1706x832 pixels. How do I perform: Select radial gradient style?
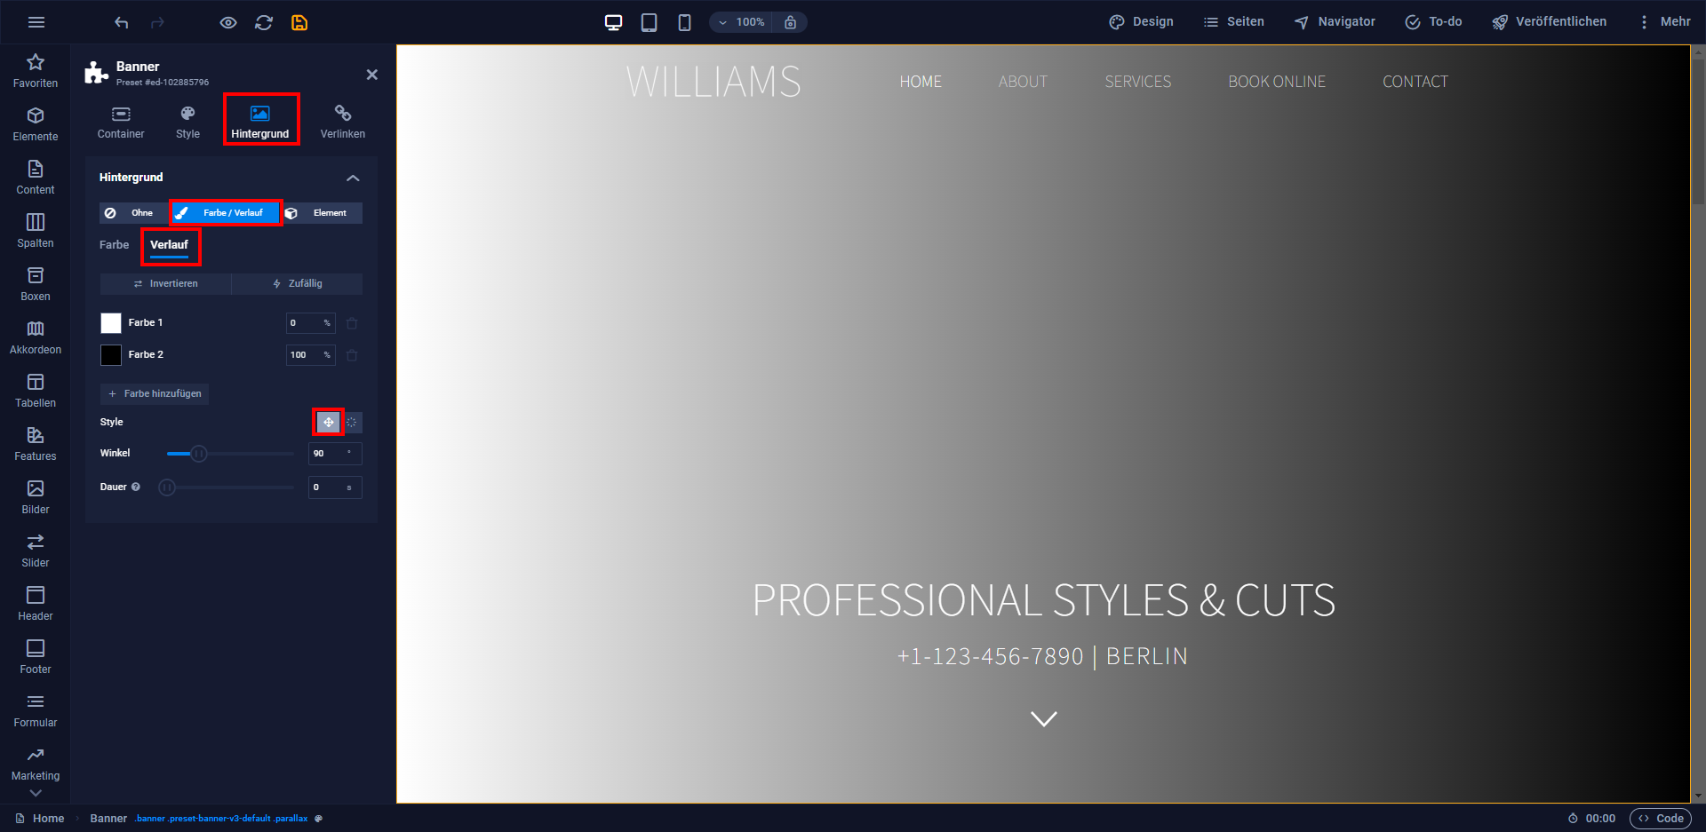pos(352,423)
